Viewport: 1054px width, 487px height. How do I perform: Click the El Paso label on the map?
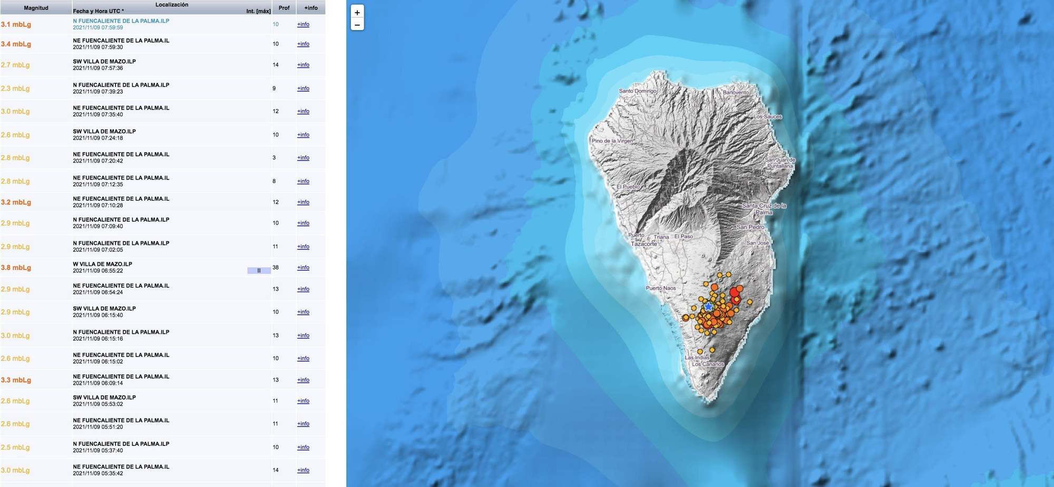click(x=684, y=237)
